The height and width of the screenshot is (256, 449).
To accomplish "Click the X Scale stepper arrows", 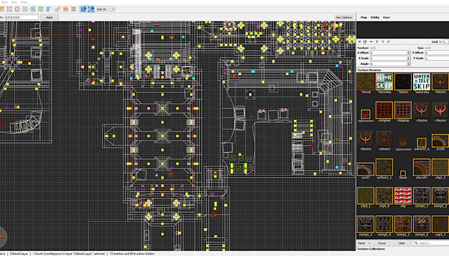I will click(x=409, y=58).
